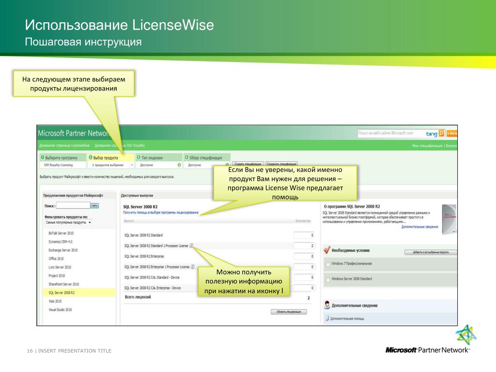Click the person icon by Дополнительные сведения
This screenshot has height=372, width=496.
(327, 305)
